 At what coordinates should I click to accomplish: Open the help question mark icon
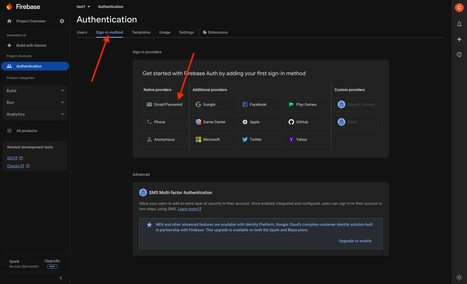point(459,54)
